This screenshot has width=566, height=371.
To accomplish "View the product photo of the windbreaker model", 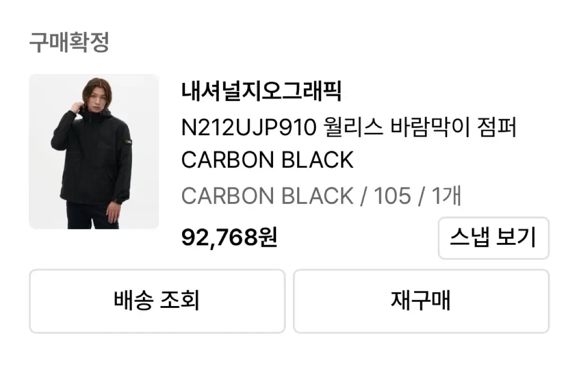I will pyautogui.click(x=94, y=152).
